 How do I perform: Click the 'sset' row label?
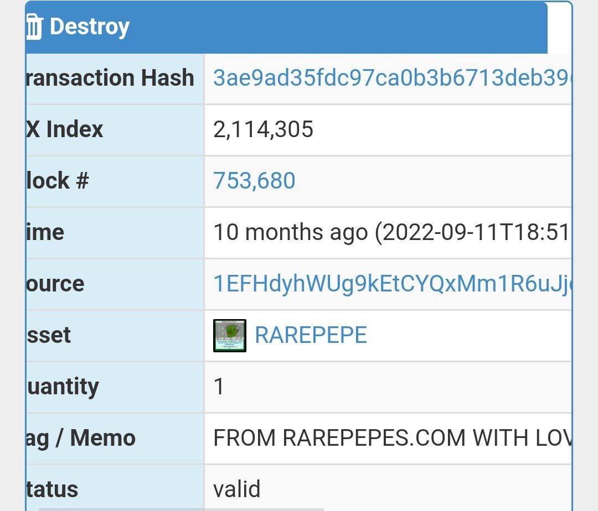pyautogui.click(x=48, y=335)
